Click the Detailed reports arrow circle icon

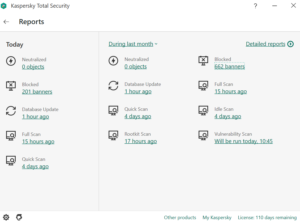pyautogui.click(x=291, y=44)
